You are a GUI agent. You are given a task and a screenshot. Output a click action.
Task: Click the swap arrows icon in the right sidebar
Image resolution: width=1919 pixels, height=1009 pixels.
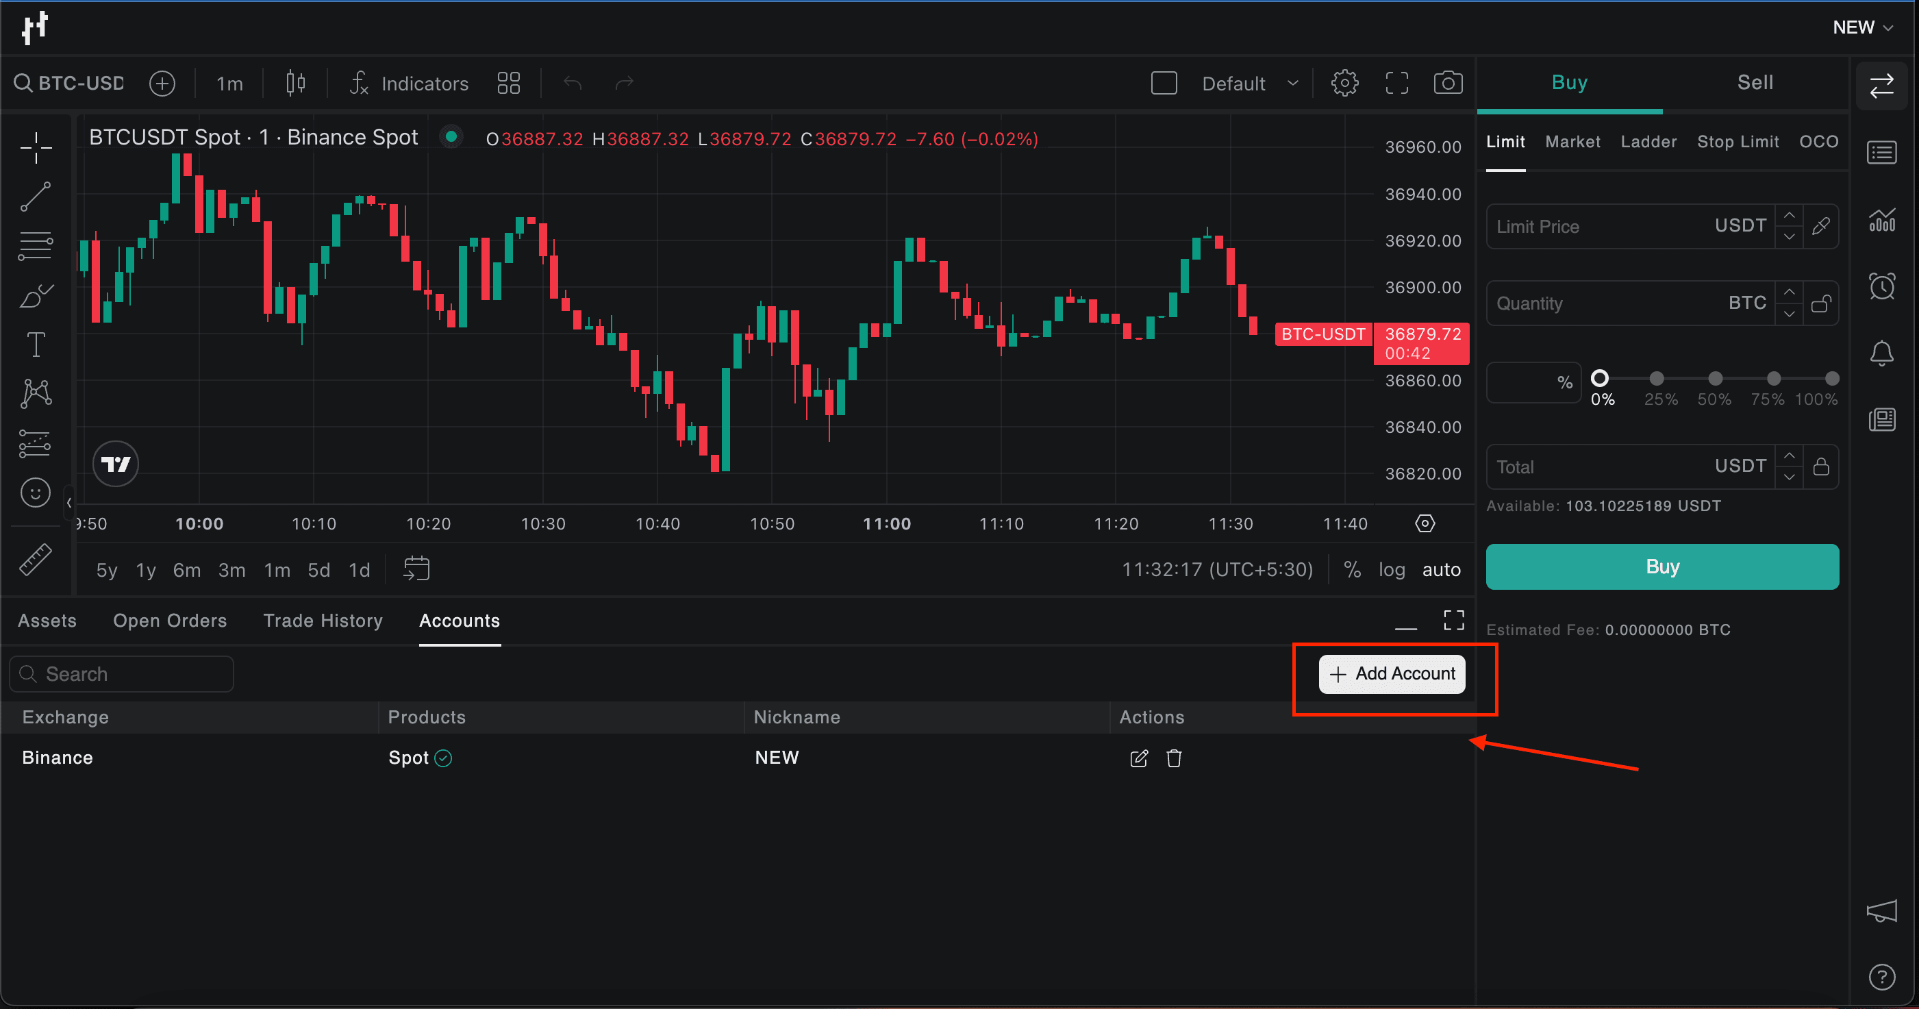tap(1882, 86)
